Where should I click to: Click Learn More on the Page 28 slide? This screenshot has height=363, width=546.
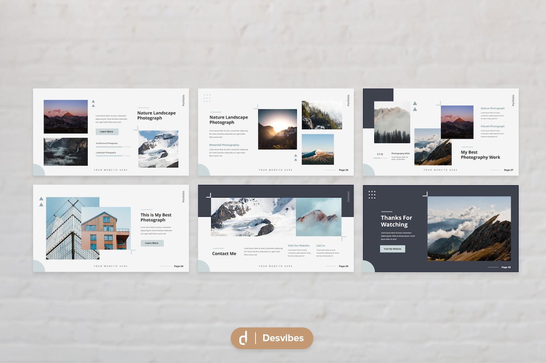coord(152,243)
